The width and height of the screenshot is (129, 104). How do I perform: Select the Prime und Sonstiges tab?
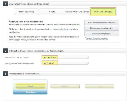[x=103, y=12]
